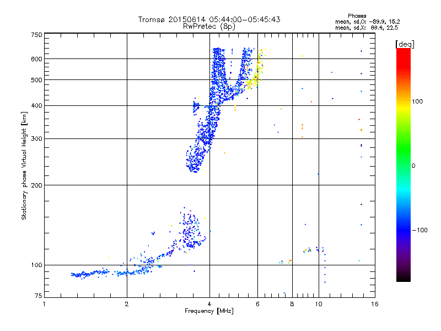The image size is (441, 331).
Task: Click the frequency axis tick label '1'
Action: pyautogui.click(x=44, y=304)
